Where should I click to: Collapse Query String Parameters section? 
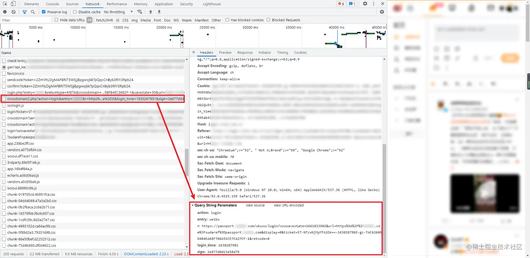pos(193,205)
